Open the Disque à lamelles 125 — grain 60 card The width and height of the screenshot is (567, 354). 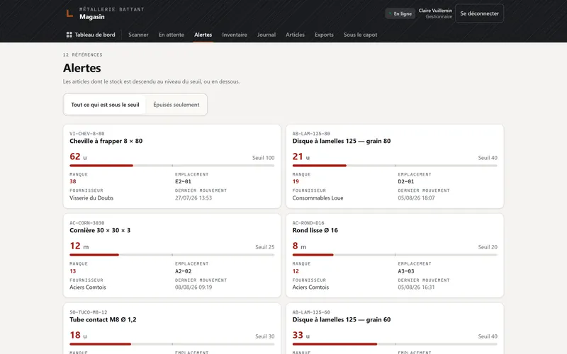pos(395,329)
